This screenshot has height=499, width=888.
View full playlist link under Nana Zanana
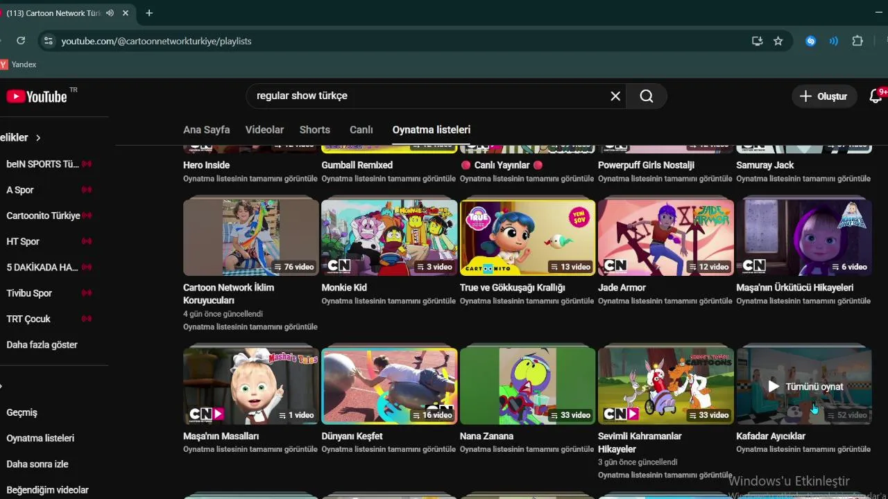(527, 449)
